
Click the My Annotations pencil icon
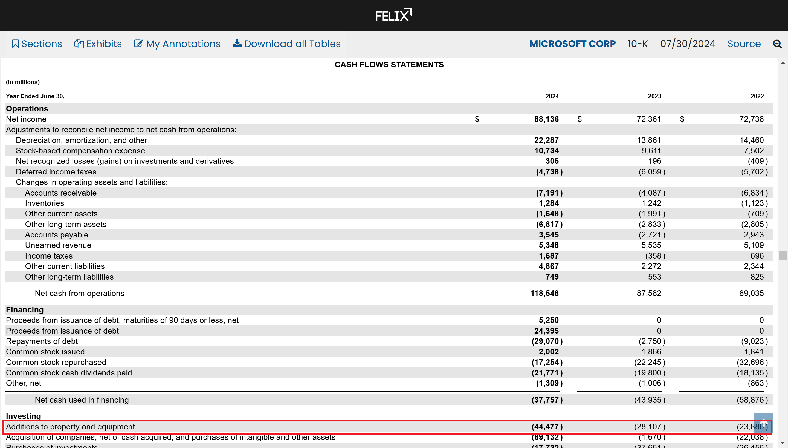coord(139,44)
